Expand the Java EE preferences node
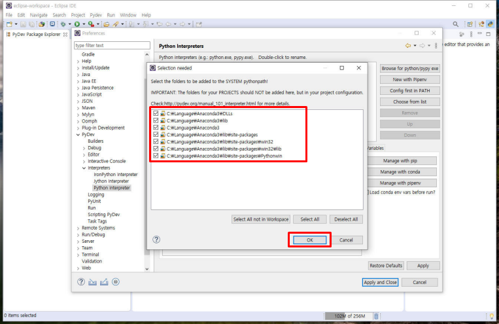Image resolution: width=499 pixels, height=324 pixels. pyautogui.click(x=78, y=81)
